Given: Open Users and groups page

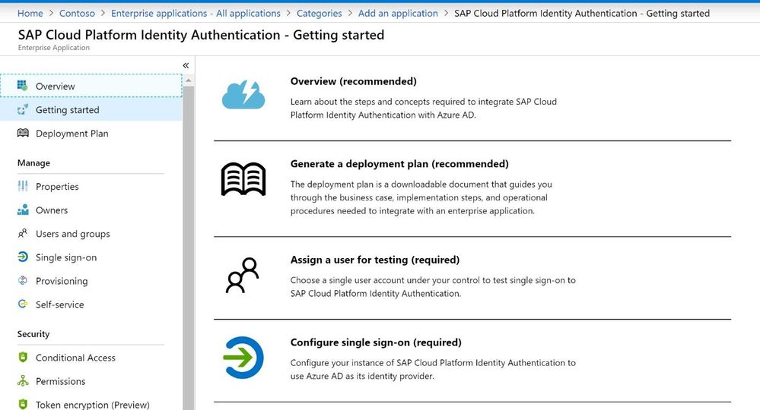Looking at the screenshot, I should 91,234.
